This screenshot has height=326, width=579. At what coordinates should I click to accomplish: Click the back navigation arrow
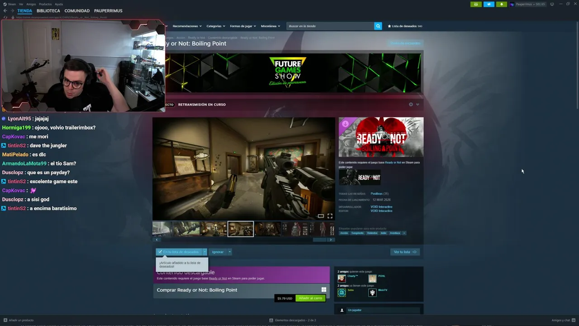(x=5, y=11)
